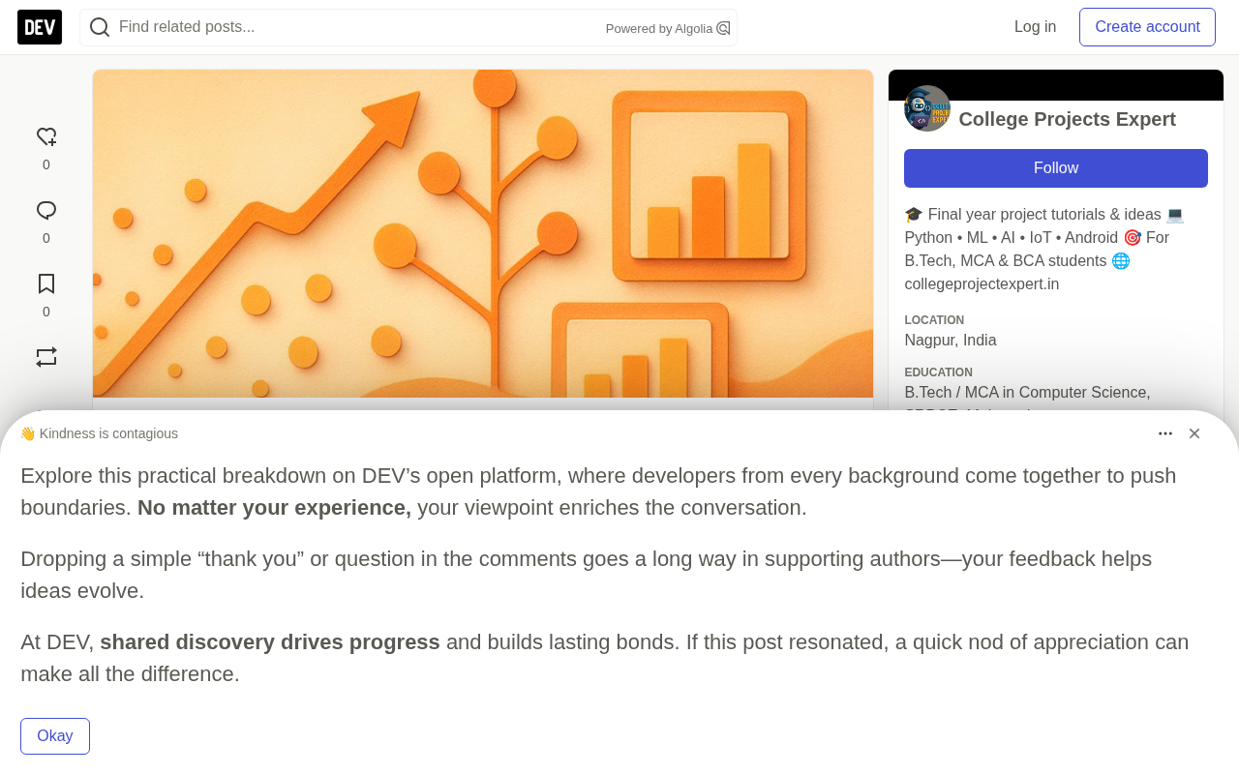Open the post cover image

[483, 233]
